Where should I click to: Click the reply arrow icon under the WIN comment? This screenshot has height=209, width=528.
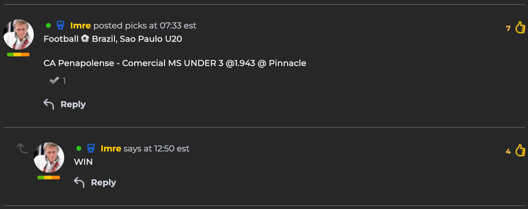(79, 182)
